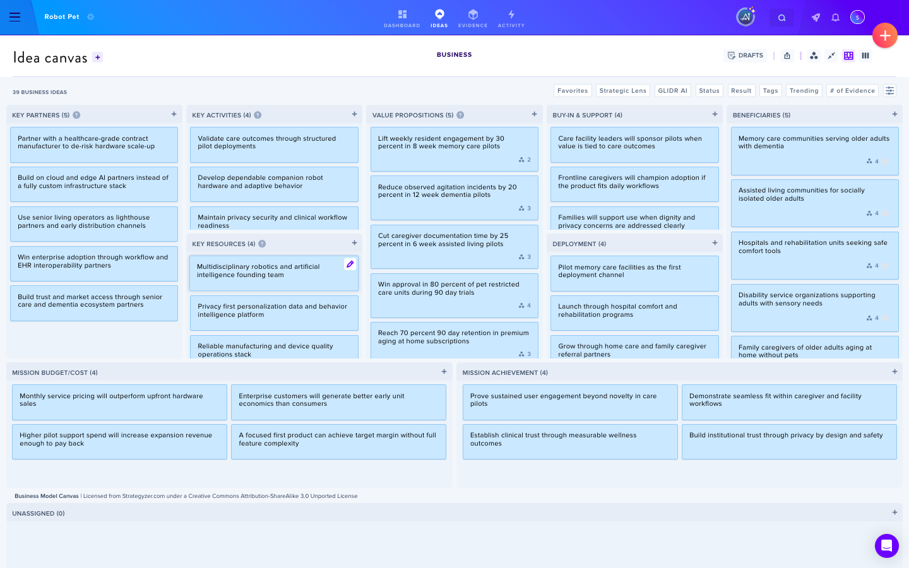
Task: Click help icon next to Key Partners
Action: (76, 115)
